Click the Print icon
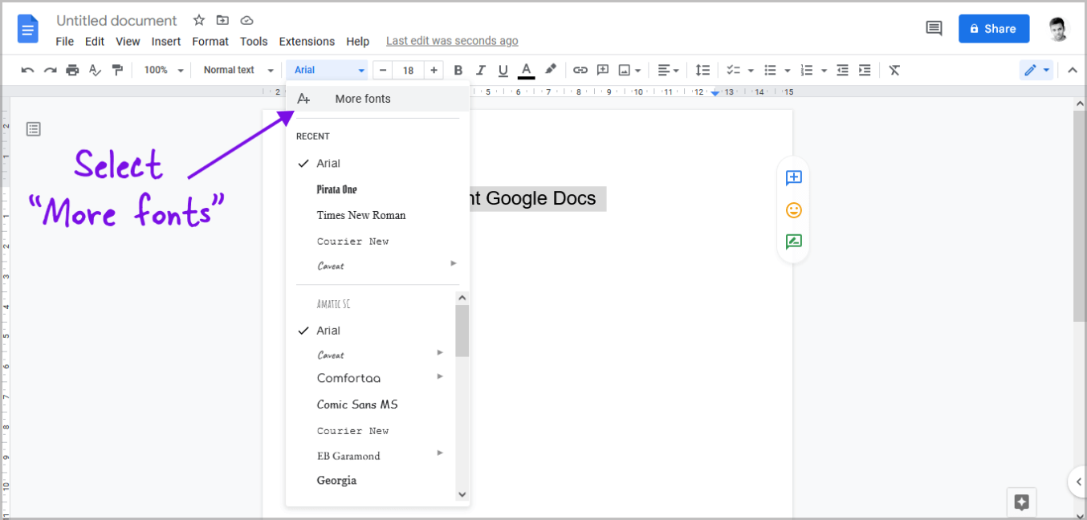The height and width of the screenshot is (520, 1087). pos(72,71)
